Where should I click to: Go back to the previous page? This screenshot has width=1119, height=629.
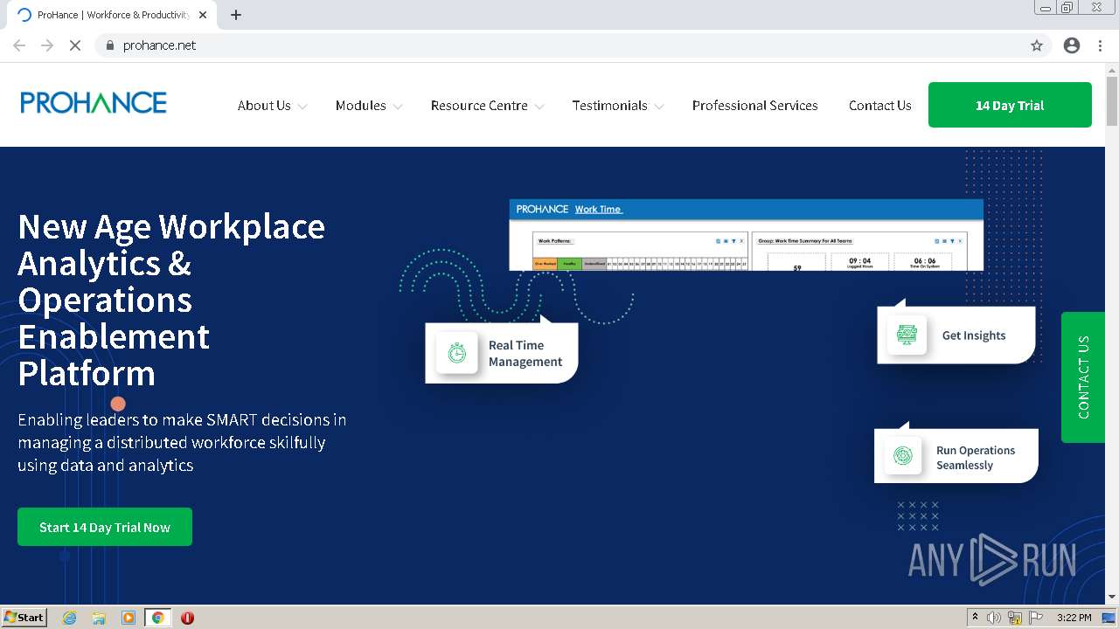click(x=19, y=45)
